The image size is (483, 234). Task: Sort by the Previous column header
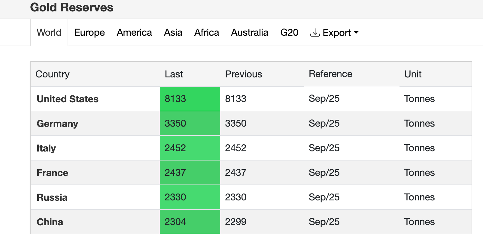pos(243,74)
